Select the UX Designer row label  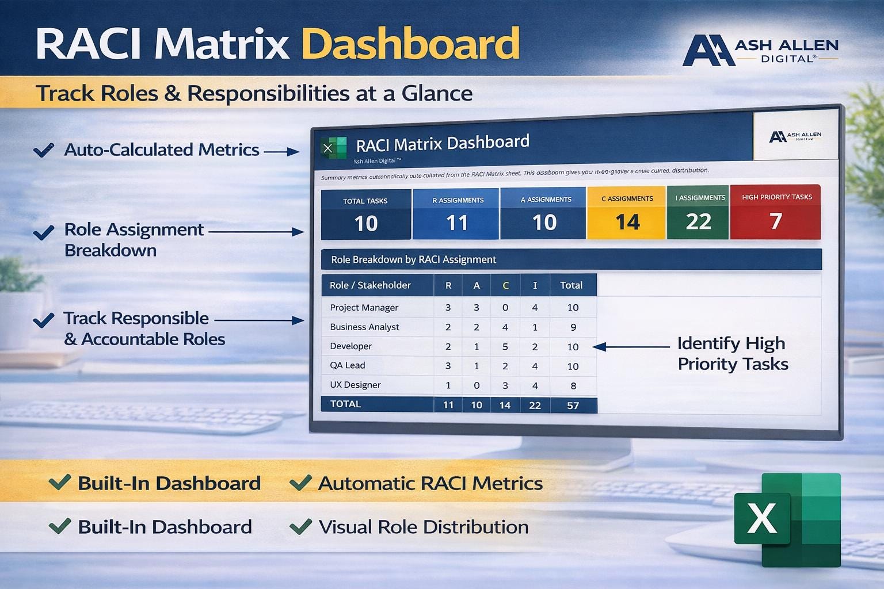coord(355,385)
